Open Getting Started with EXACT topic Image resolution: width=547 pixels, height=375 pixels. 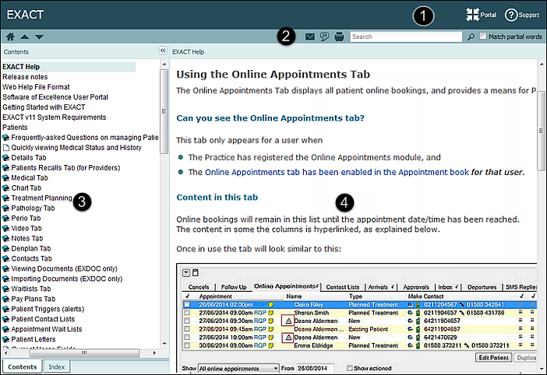44,107
